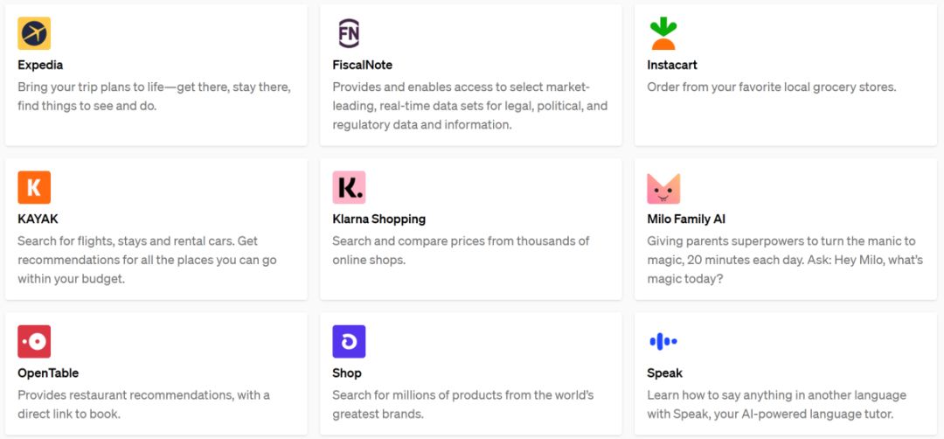Image resolution: width=944 pixels, height=439 pixels.
Task: Open the Expedia plugin title
Action: click(40, 65)
